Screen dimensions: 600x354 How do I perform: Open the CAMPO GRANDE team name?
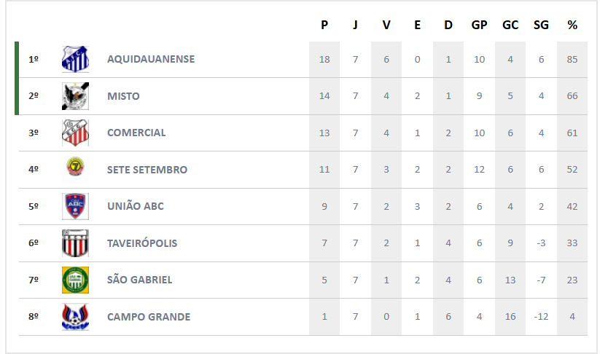149,317
